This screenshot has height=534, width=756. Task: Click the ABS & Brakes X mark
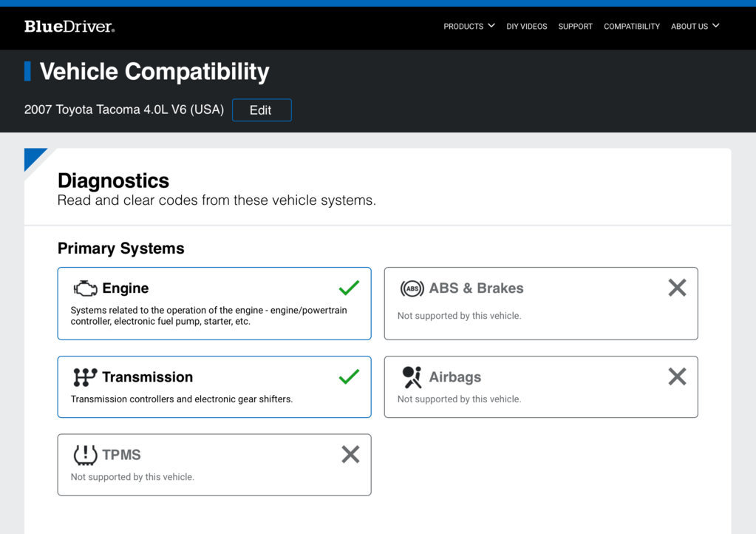[x=677, y=288]
